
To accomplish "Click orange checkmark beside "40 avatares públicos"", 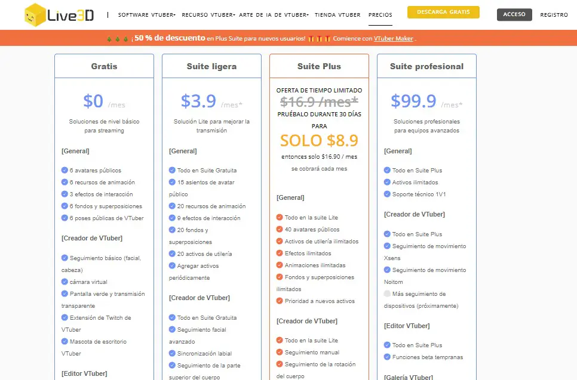I will click(280, 229).
